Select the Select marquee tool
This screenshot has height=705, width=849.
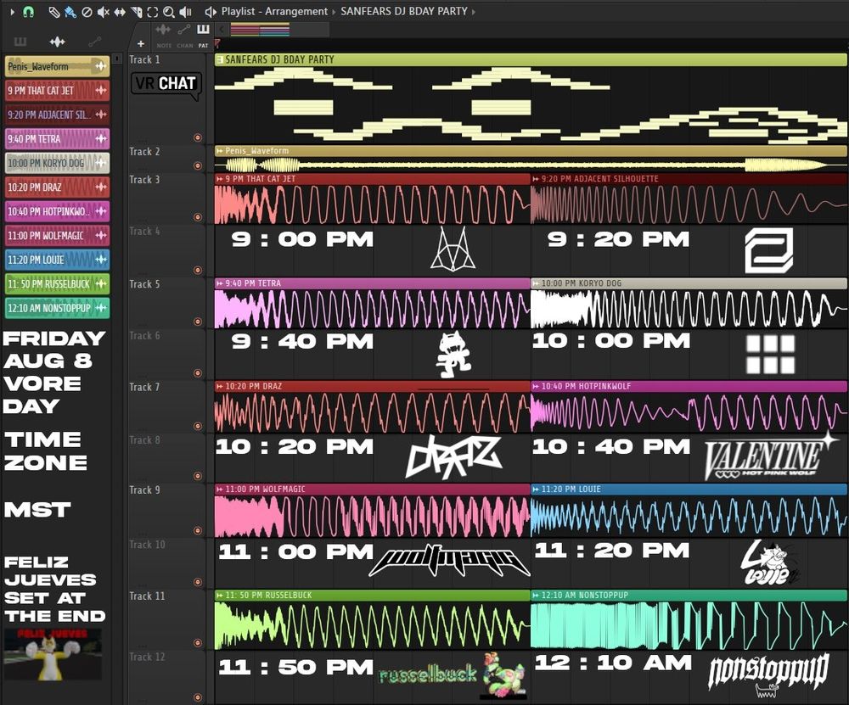coord(153,12)
